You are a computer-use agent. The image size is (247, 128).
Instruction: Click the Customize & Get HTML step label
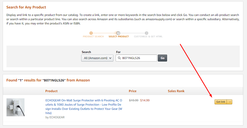coord(148,37)
